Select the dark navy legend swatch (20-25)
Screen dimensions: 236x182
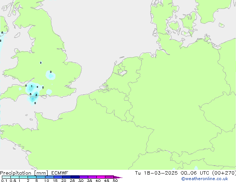point(75,177)
